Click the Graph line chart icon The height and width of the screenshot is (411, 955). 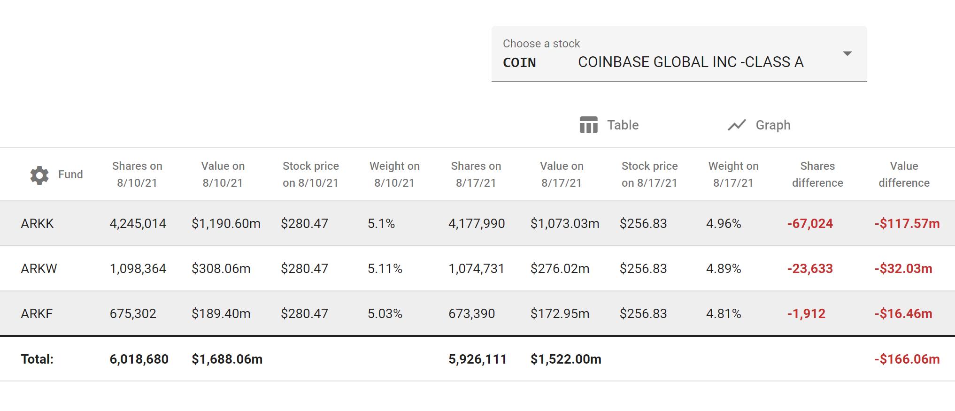[x=737, y=125]
